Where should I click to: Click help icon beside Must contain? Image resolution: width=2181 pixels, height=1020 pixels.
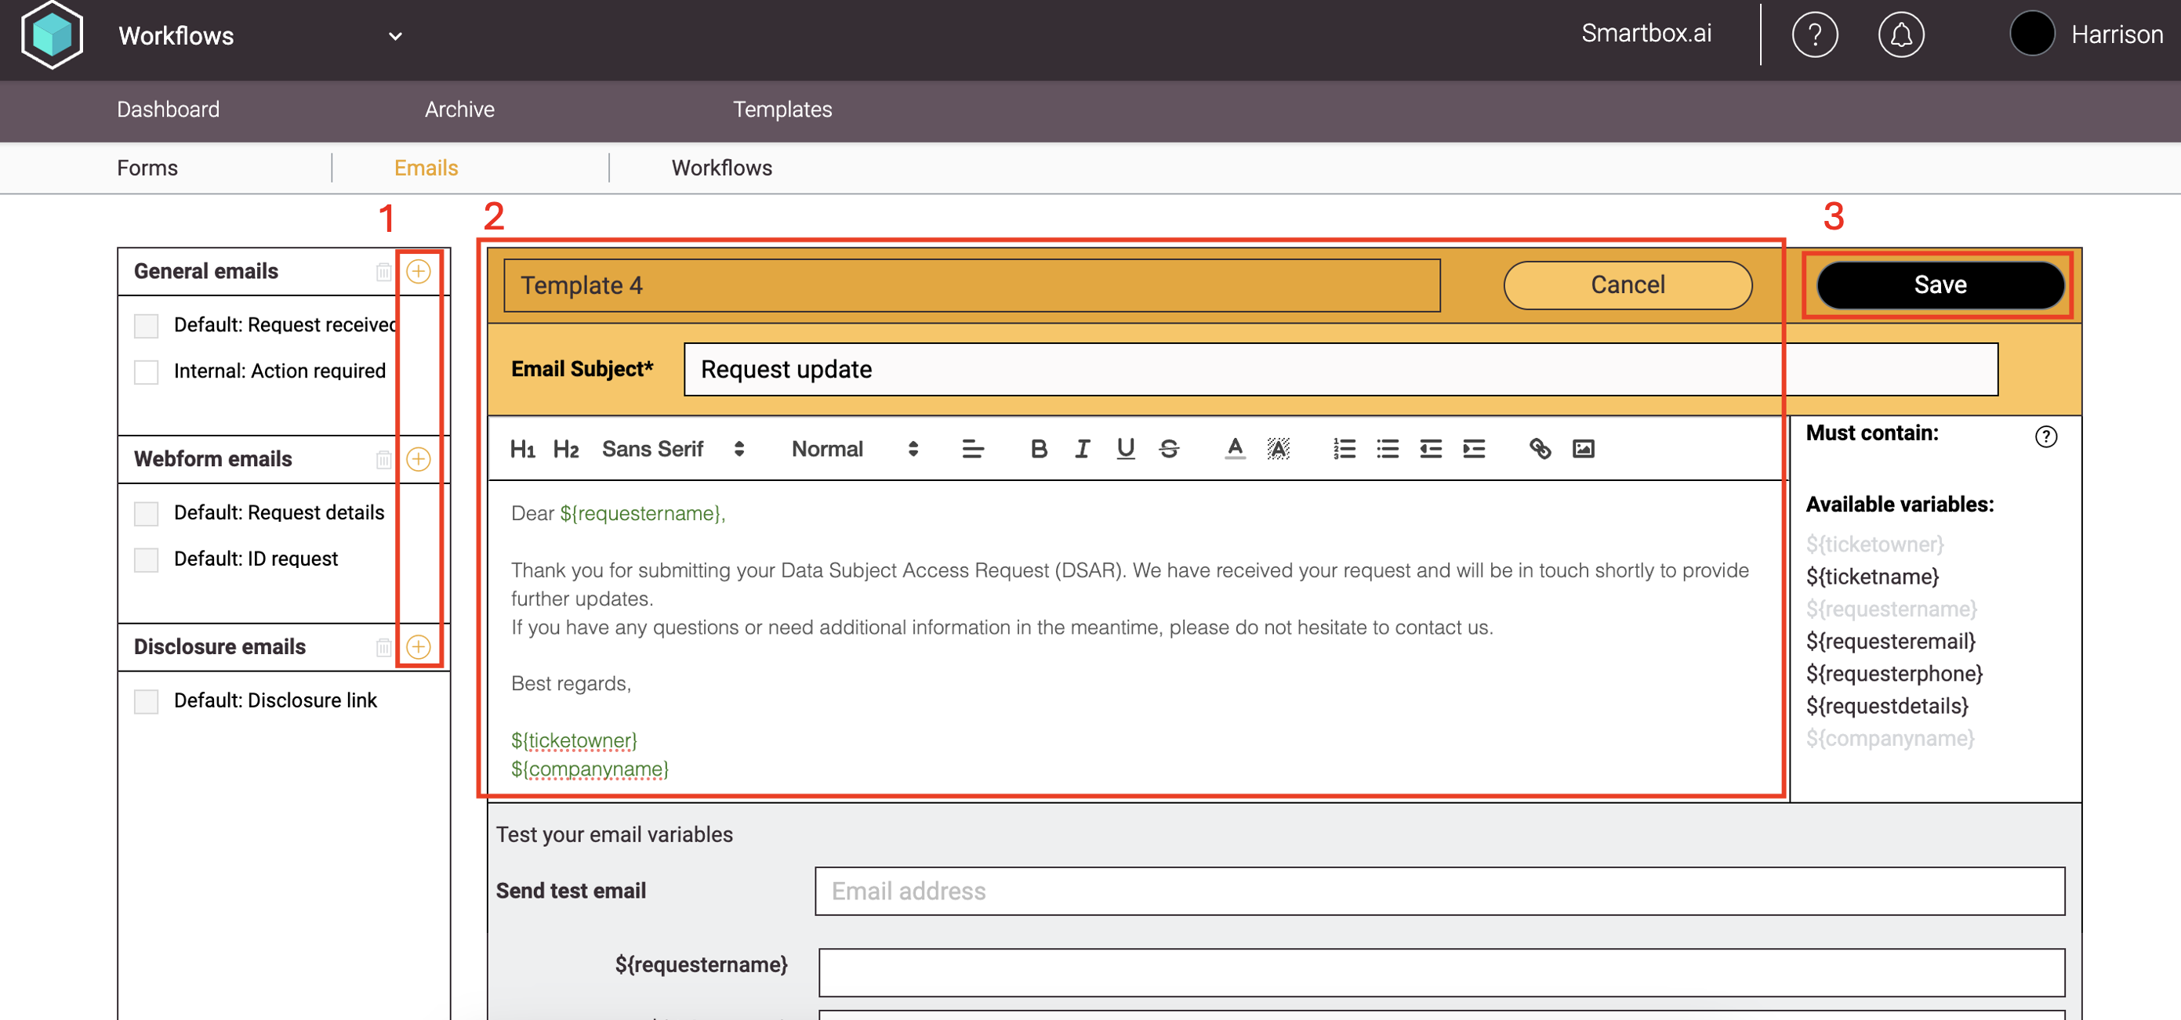2045,436
